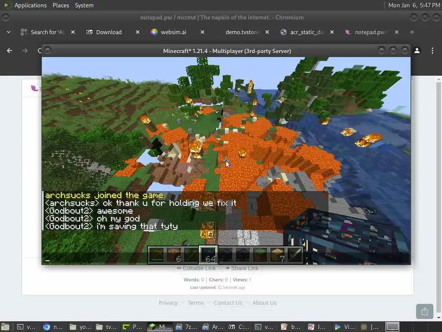
Task: Click the show desktop icon in the taskbar
Action: 5,327
